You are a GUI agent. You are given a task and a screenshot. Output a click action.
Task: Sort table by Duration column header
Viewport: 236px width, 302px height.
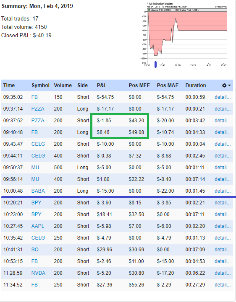(x=196, y=85)
